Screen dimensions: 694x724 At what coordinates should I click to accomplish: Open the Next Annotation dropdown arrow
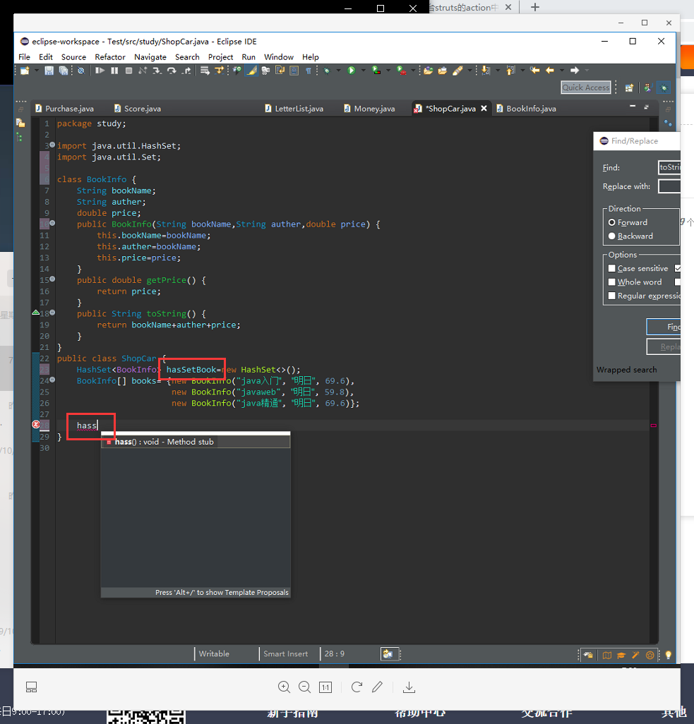click(x=498, y=70)
